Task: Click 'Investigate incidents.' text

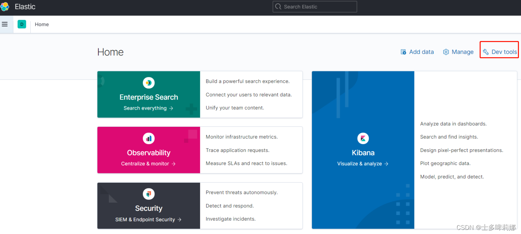Action: click(x=231, y=219)
